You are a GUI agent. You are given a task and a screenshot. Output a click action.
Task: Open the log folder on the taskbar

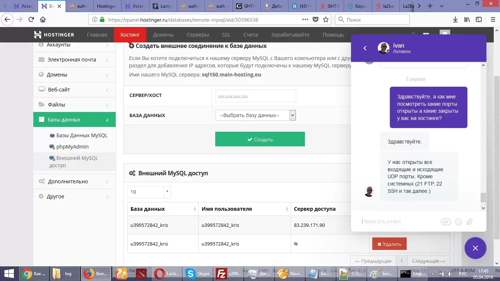(x=65, y=273)
